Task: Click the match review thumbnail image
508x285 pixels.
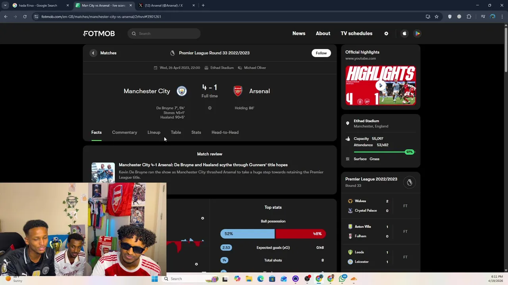Action: [103, 173]
